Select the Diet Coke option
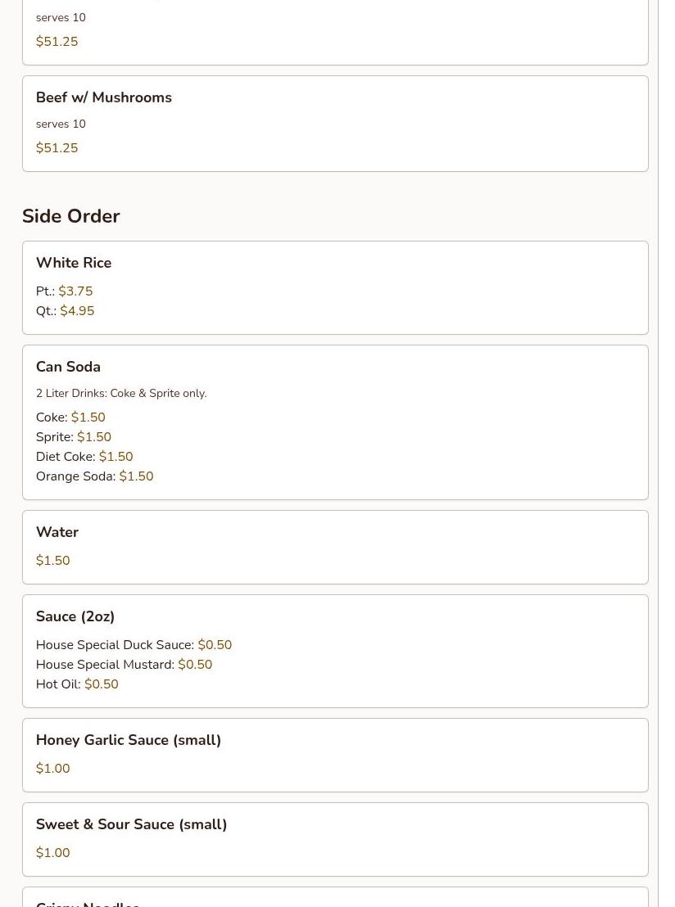Screen dimensions: 675x907 [84, 457]
